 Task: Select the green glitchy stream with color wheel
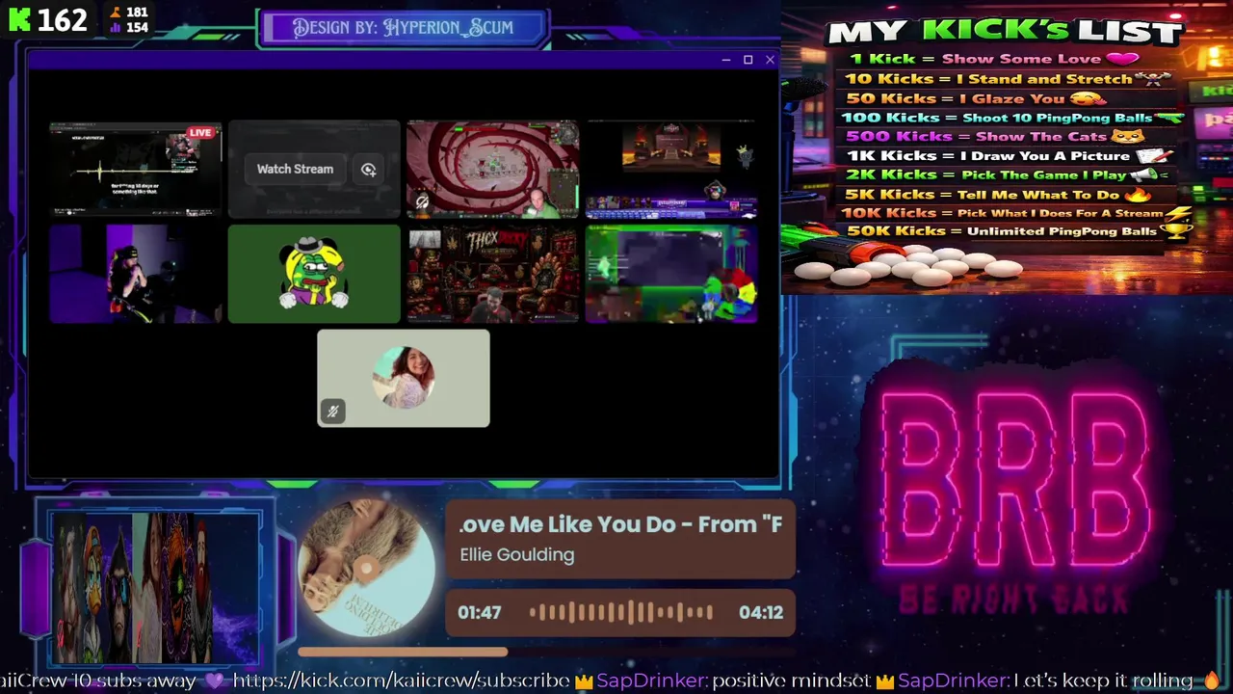671,274
